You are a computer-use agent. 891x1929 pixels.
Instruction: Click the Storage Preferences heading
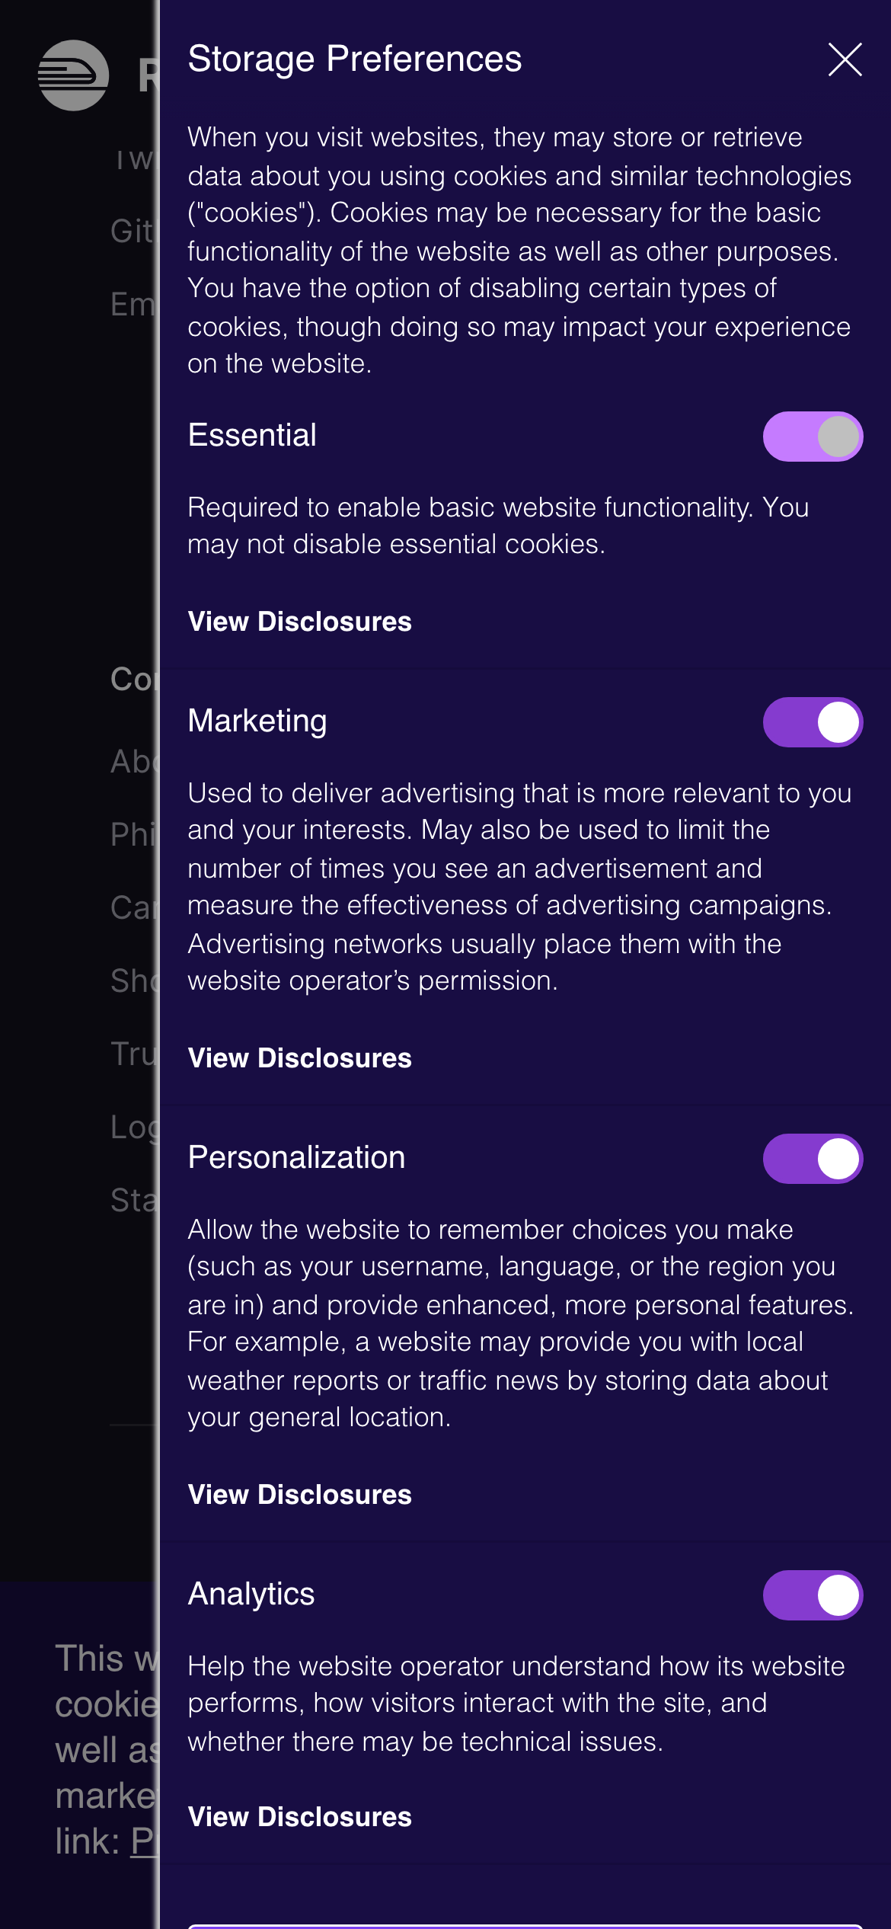tap(354, 59)
